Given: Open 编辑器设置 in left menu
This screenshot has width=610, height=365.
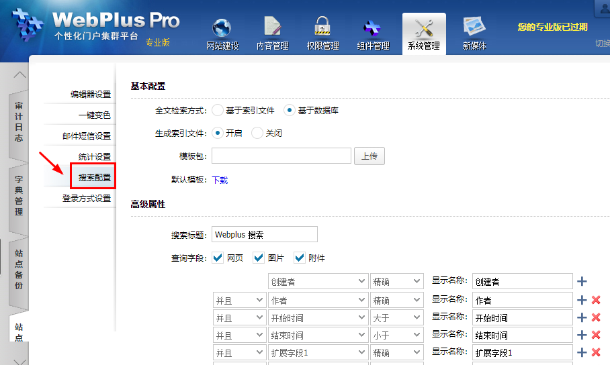Looking at the screenshot, I should [90, 94].
